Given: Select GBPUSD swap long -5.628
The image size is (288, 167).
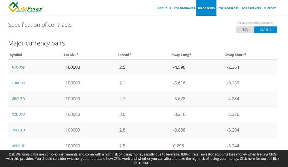Looking at the screenshot, I should [179, 99].
